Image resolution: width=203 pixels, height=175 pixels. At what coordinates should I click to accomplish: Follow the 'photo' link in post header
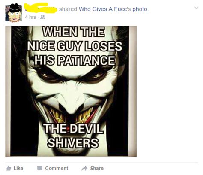point(140,9)
